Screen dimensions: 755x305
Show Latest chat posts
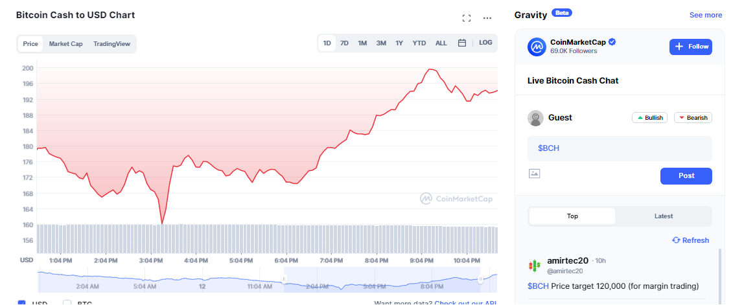click(x=664, y=216)
